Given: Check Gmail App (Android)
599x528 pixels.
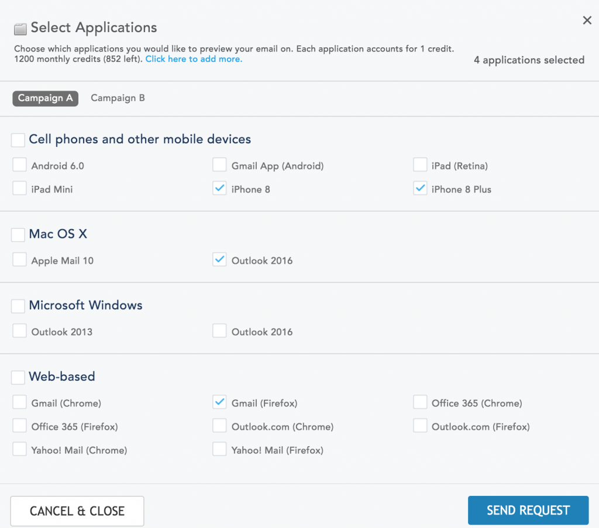Looking at the screenshot, I should (219, 164).
